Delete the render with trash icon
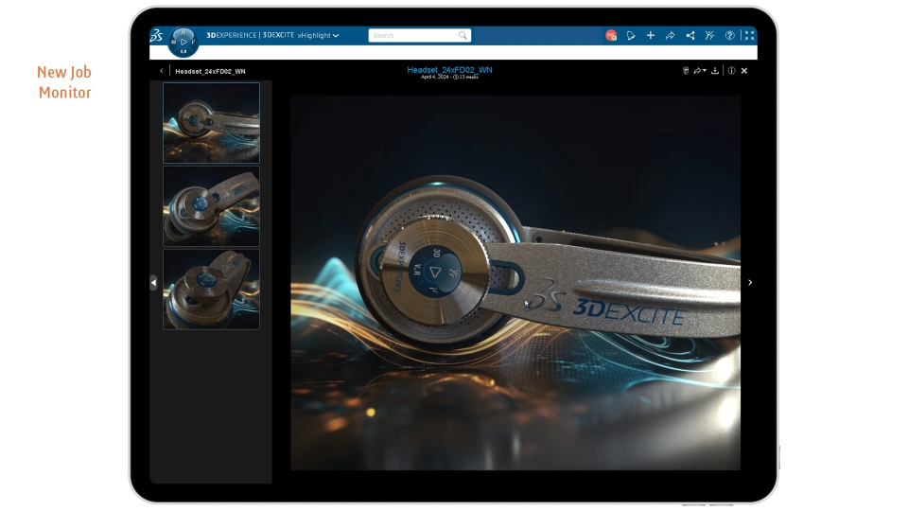 pos(686,71)
